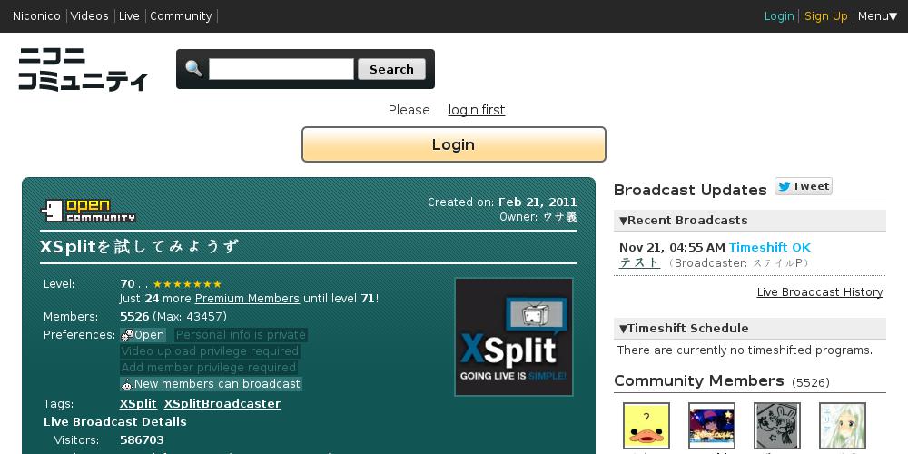Open the gray rabbit sketch member avatar
The width and height of the screenshot is (908, 454).
point(777,426)
